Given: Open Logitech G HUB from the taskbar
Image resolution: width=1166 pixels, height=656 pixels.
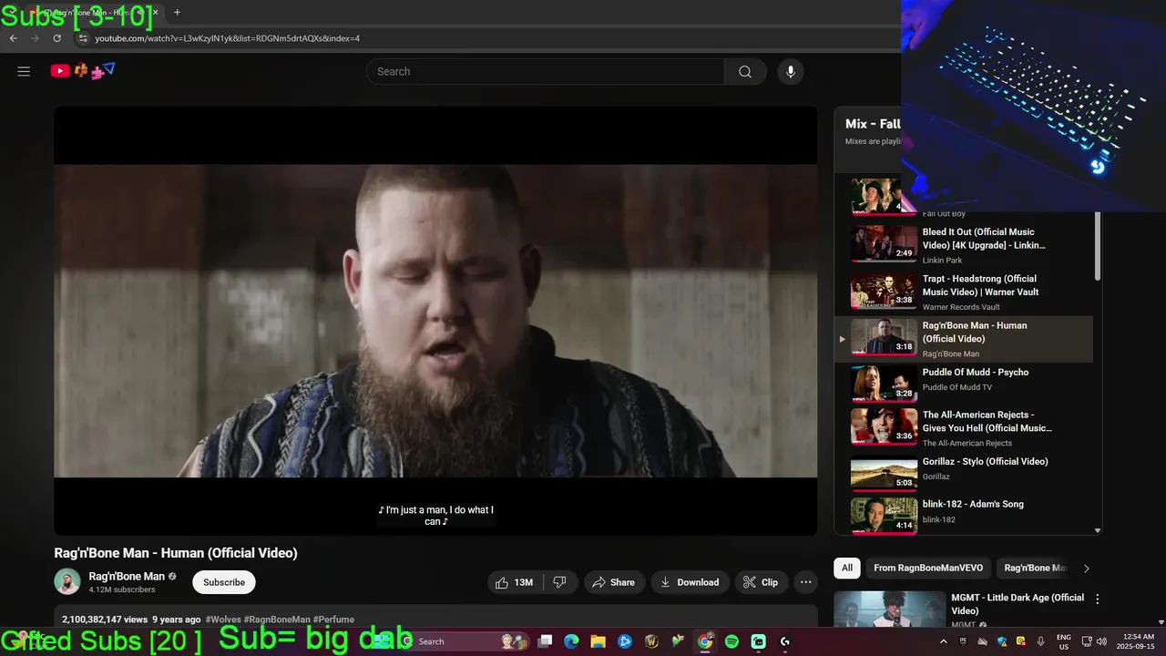Looking at the screenshot, I should coord(785,641).
